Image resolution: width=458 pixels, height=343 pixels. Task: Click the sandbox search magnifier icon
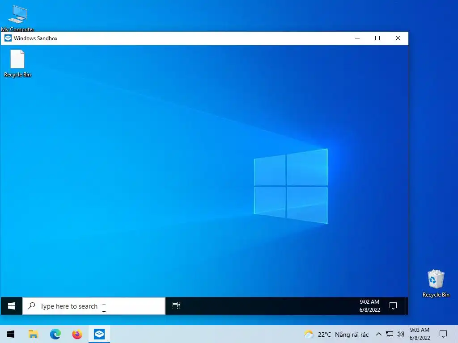31,306
